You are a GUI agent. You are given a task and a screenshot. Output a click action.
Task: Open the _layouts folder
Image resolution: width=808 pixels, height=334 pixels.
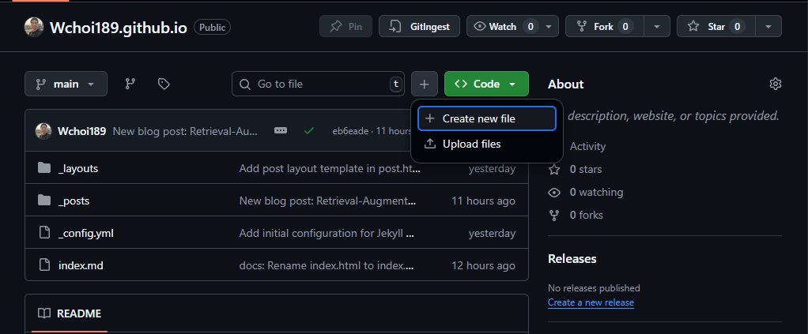[x=78, y=168]
